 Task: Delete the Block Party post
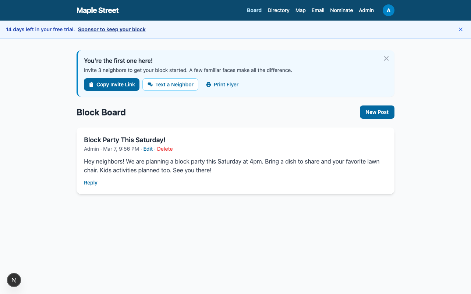coord(165,149)
